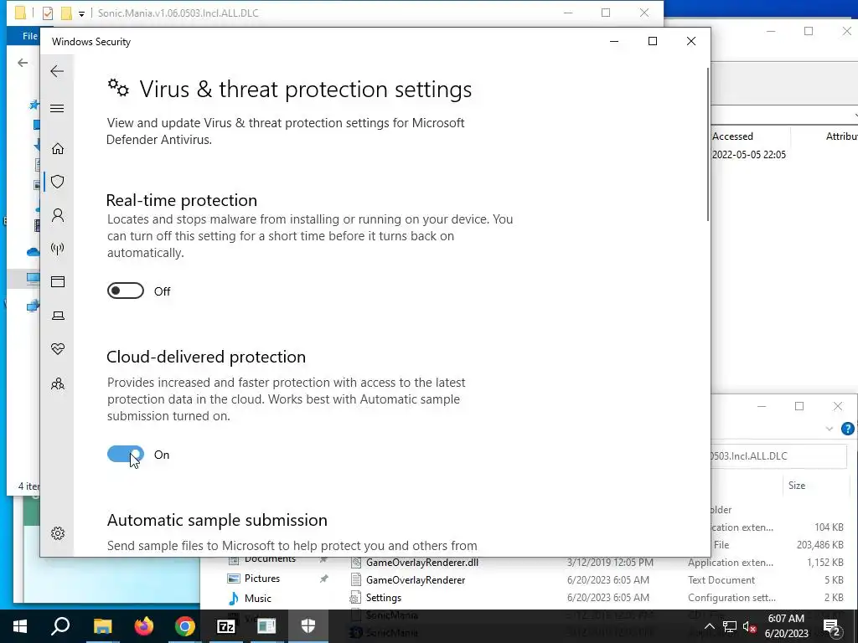Viewport: 858px width, 643px height.
Task: Open App & browser control icon
Action: pos(58,281)
